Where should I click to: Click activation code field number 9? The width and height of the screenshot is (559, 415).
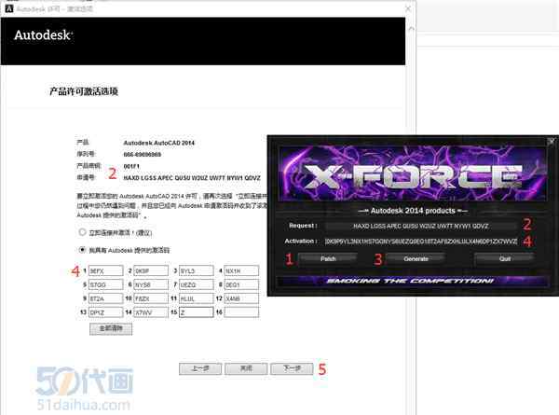[x=106, y=298]
